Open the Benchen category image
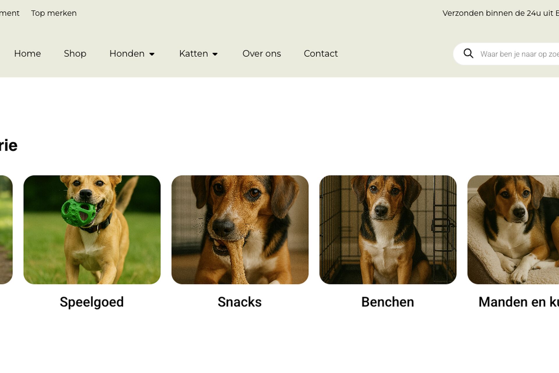Viewport: 559px width, 373px height. [388, 230]
